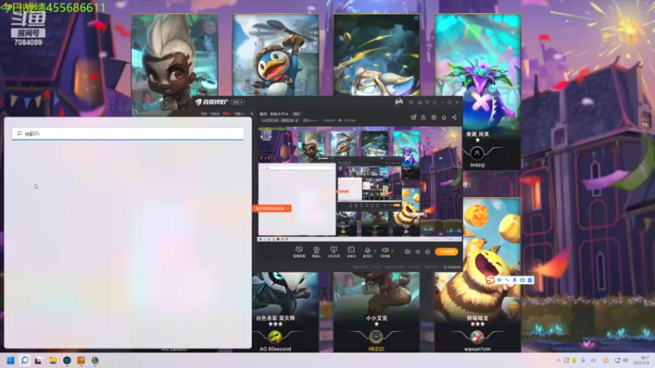Click the taskbar Search magnifier icon
This screenshot has width=655, height=368.
point(25,360)
